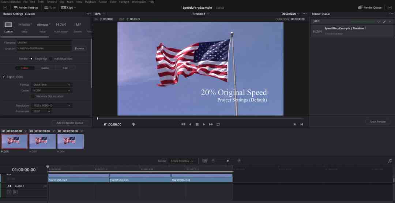This screenshot has height=203, width=395.
Task: Open the viewer zoom percentage dropdown
Action: [100, 14]
